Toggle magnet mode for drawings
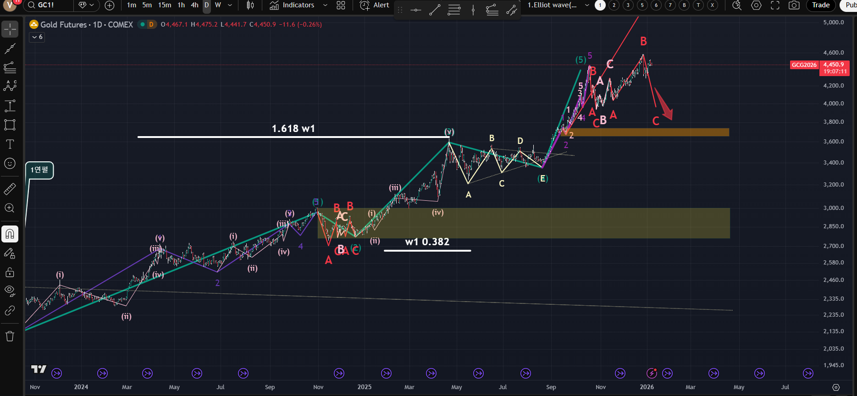 10,234
